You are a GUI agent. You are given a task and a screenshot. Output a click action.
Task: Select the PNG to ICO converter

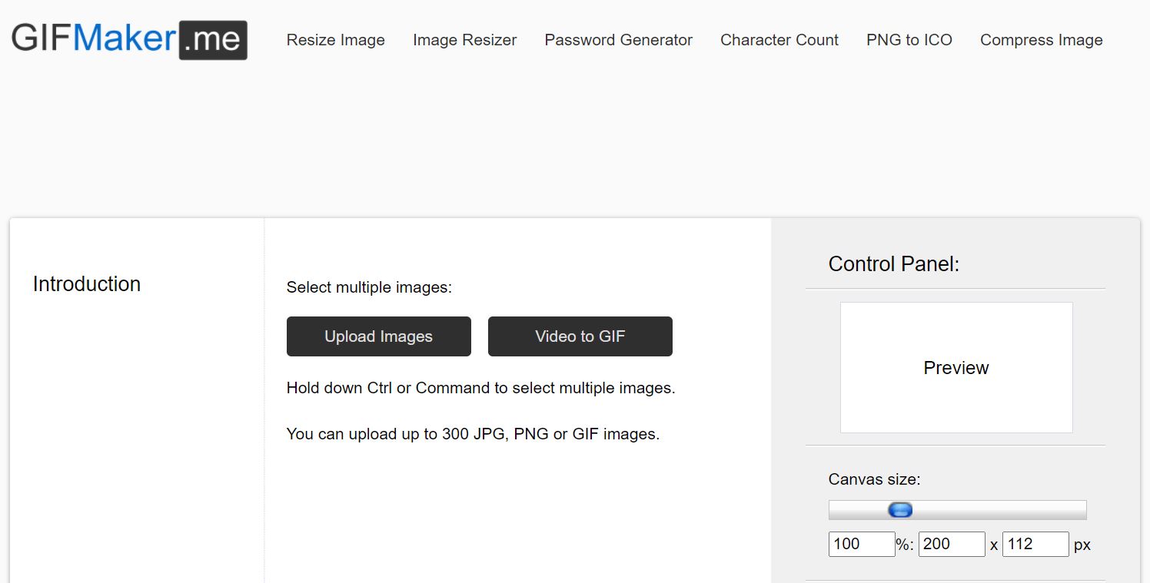pyautogui.click(x=909, y=39)
